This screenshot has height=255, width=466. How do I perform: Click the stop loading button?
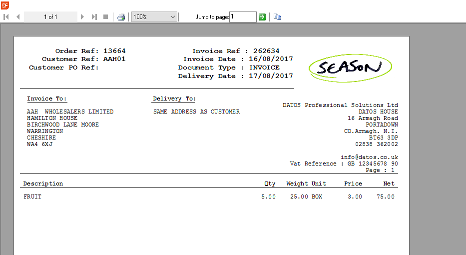tap(105, 17)
